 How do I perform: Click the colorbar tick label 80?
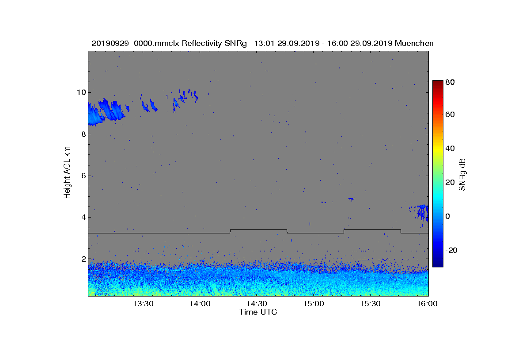(x=450, y=81)
